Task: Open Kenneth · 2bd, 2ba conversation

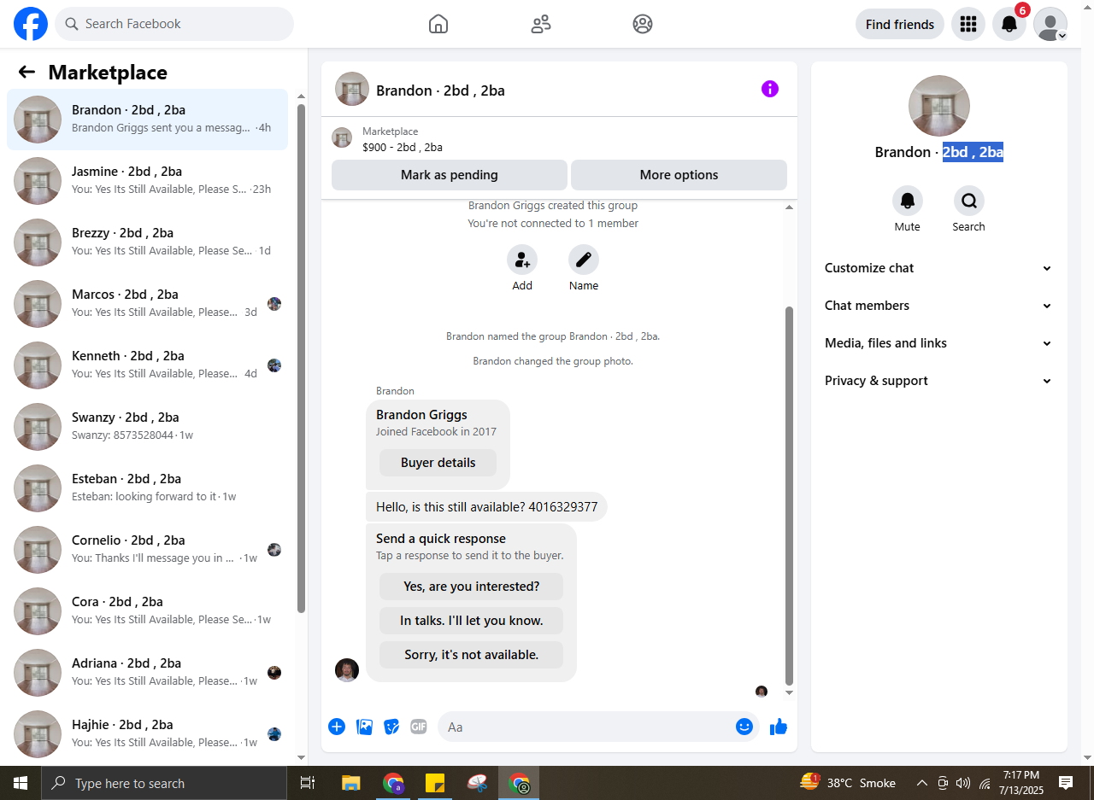Action: point(148,365)
